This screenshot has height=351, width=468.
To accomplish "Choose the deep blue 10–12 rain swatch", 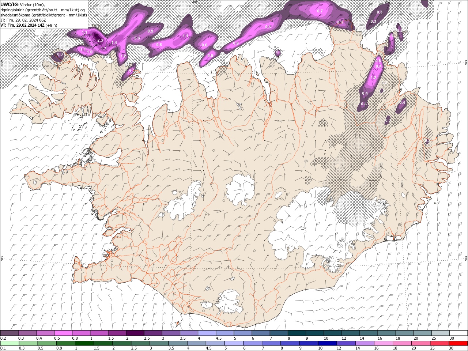I will tap(327, 343).
